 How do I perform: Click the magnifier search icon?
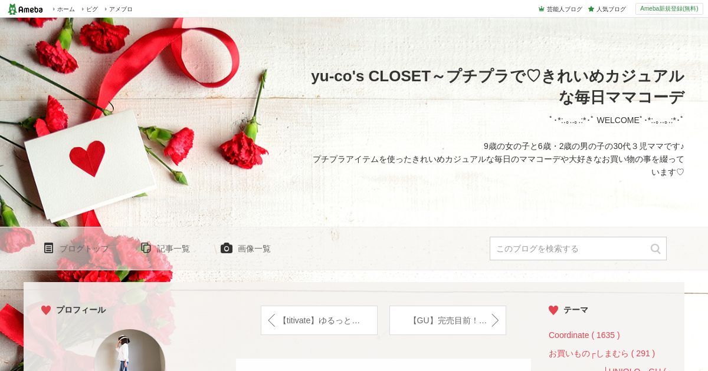[x=655, y=249]
